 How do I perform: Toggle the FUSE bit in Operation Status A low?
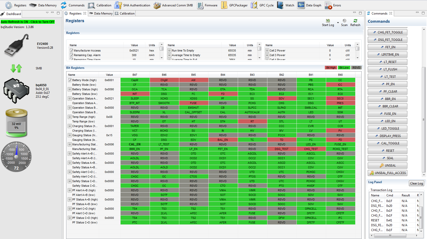tap(193, 103)
